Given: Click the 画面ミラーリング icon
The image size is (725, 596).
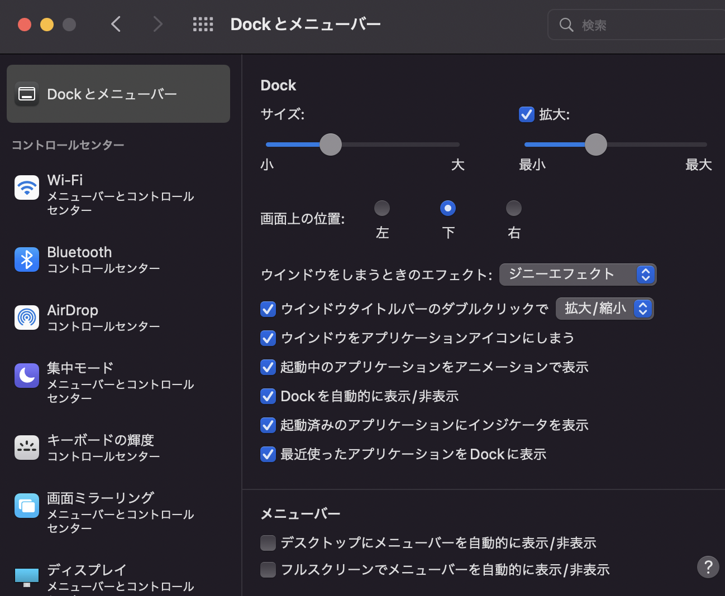Looking at the screenshot, I should point(27,506).
